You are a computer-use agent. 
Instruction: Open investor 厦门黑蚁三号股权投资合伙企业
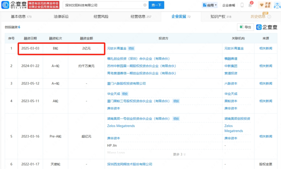pyautogui.click(x=138, y=101)
